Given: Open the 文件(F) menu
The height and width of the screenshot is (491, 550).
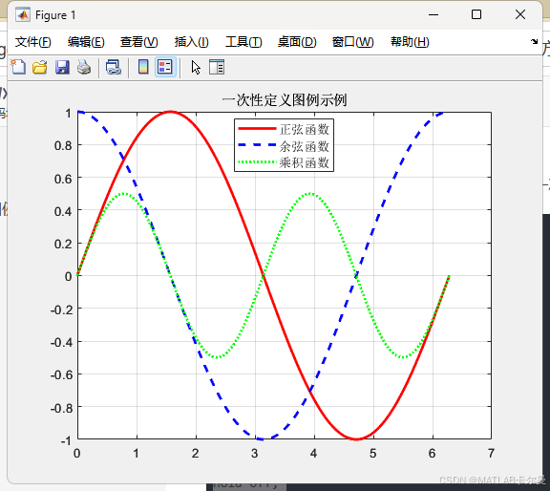Looking at the screenshot, I should (33, 42).
